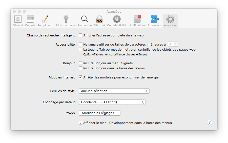Click the Champ de recherche intelligent label
This screenshot has width=228, height=143.
click(x=52, y=35)
